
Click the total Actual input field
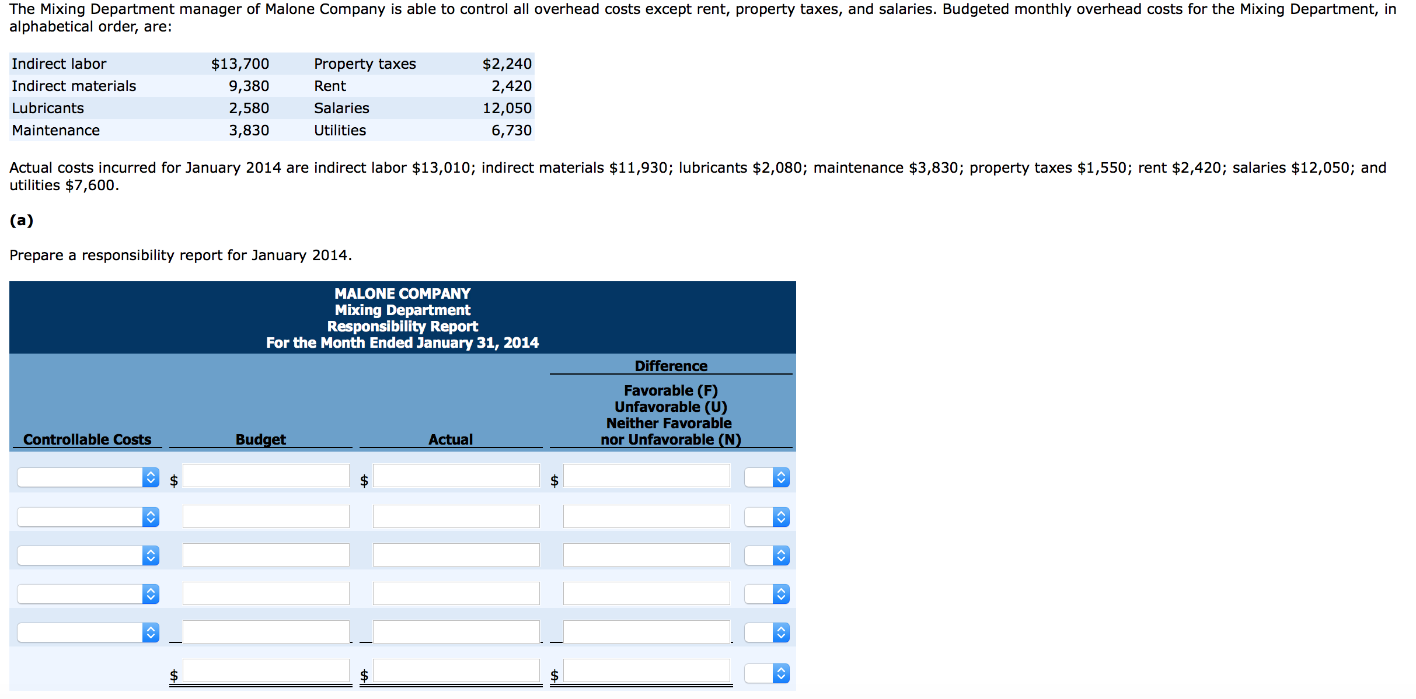click(x=456, y=670)
